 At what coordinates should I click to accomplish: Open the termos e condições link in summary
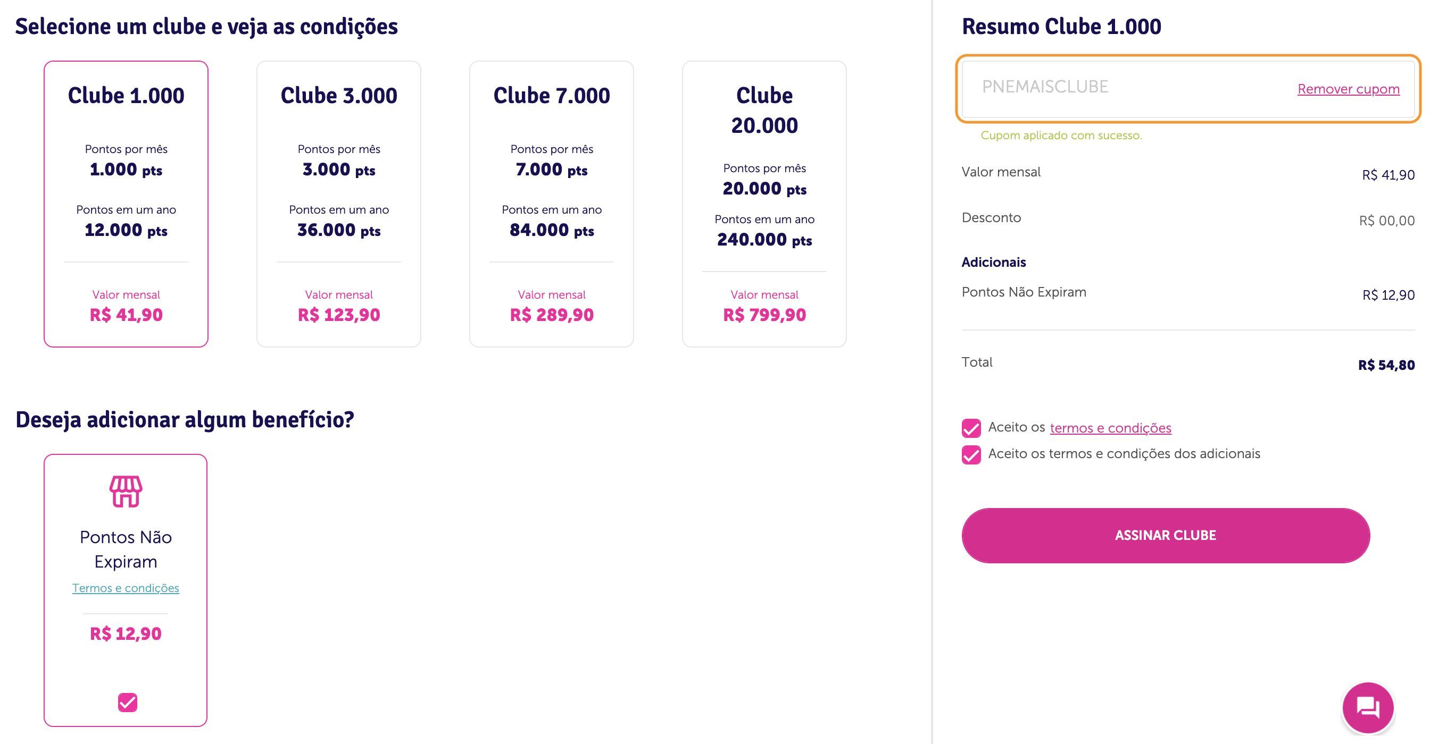[x=1110, y=428]
